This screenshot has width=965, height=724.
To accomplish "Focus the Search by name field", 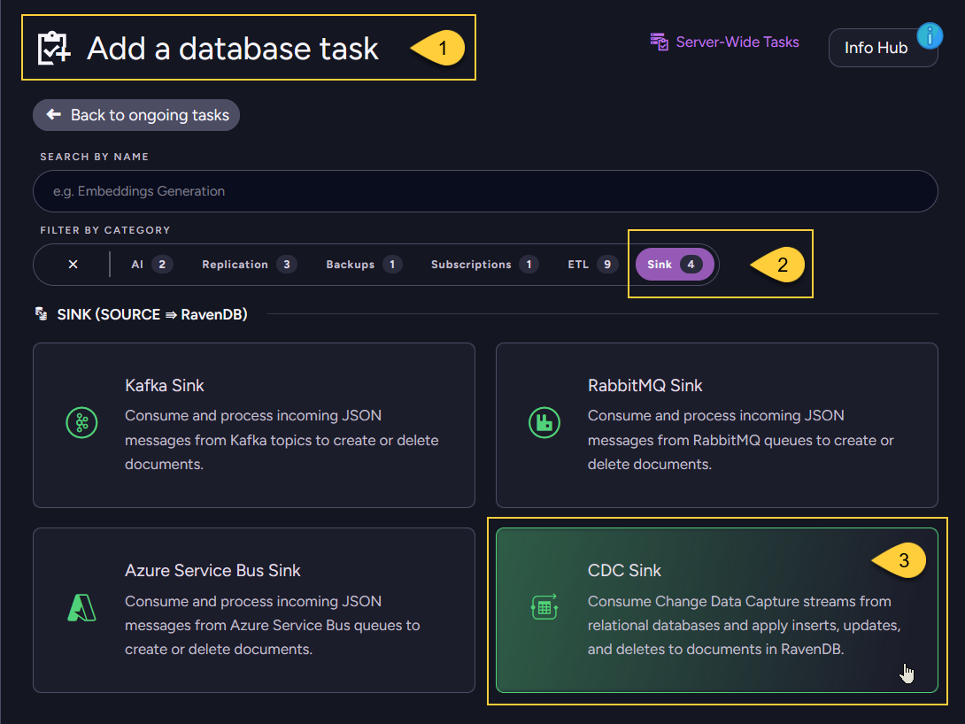I will [485, 191].
